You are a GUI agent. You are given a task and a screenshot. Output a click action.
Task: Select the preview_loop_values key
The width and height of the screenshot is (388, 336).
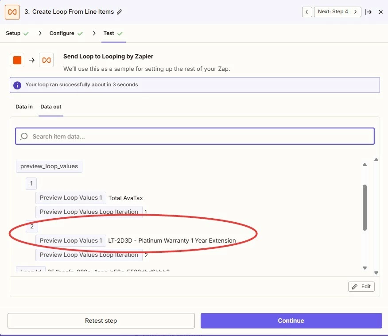pyautogui.click(x=49, y=166)
